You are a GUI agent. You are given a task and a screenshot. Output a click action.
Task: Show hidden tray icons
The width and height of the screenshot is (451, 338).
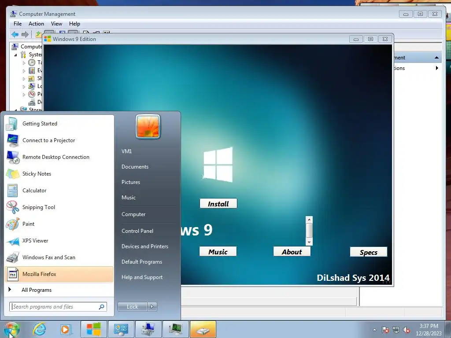374,330
